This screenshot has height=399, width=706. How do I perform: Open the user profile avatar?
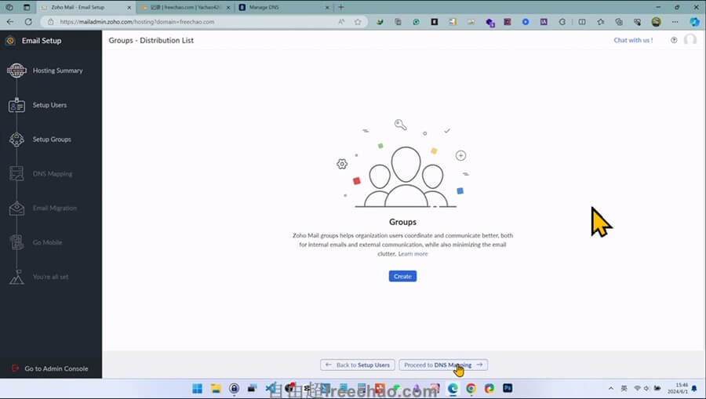tap(690, 40)
